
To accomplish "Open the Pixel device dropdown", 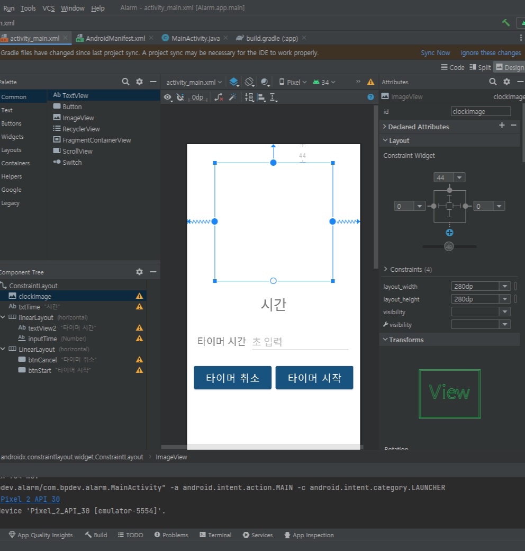I will point(293,82).
